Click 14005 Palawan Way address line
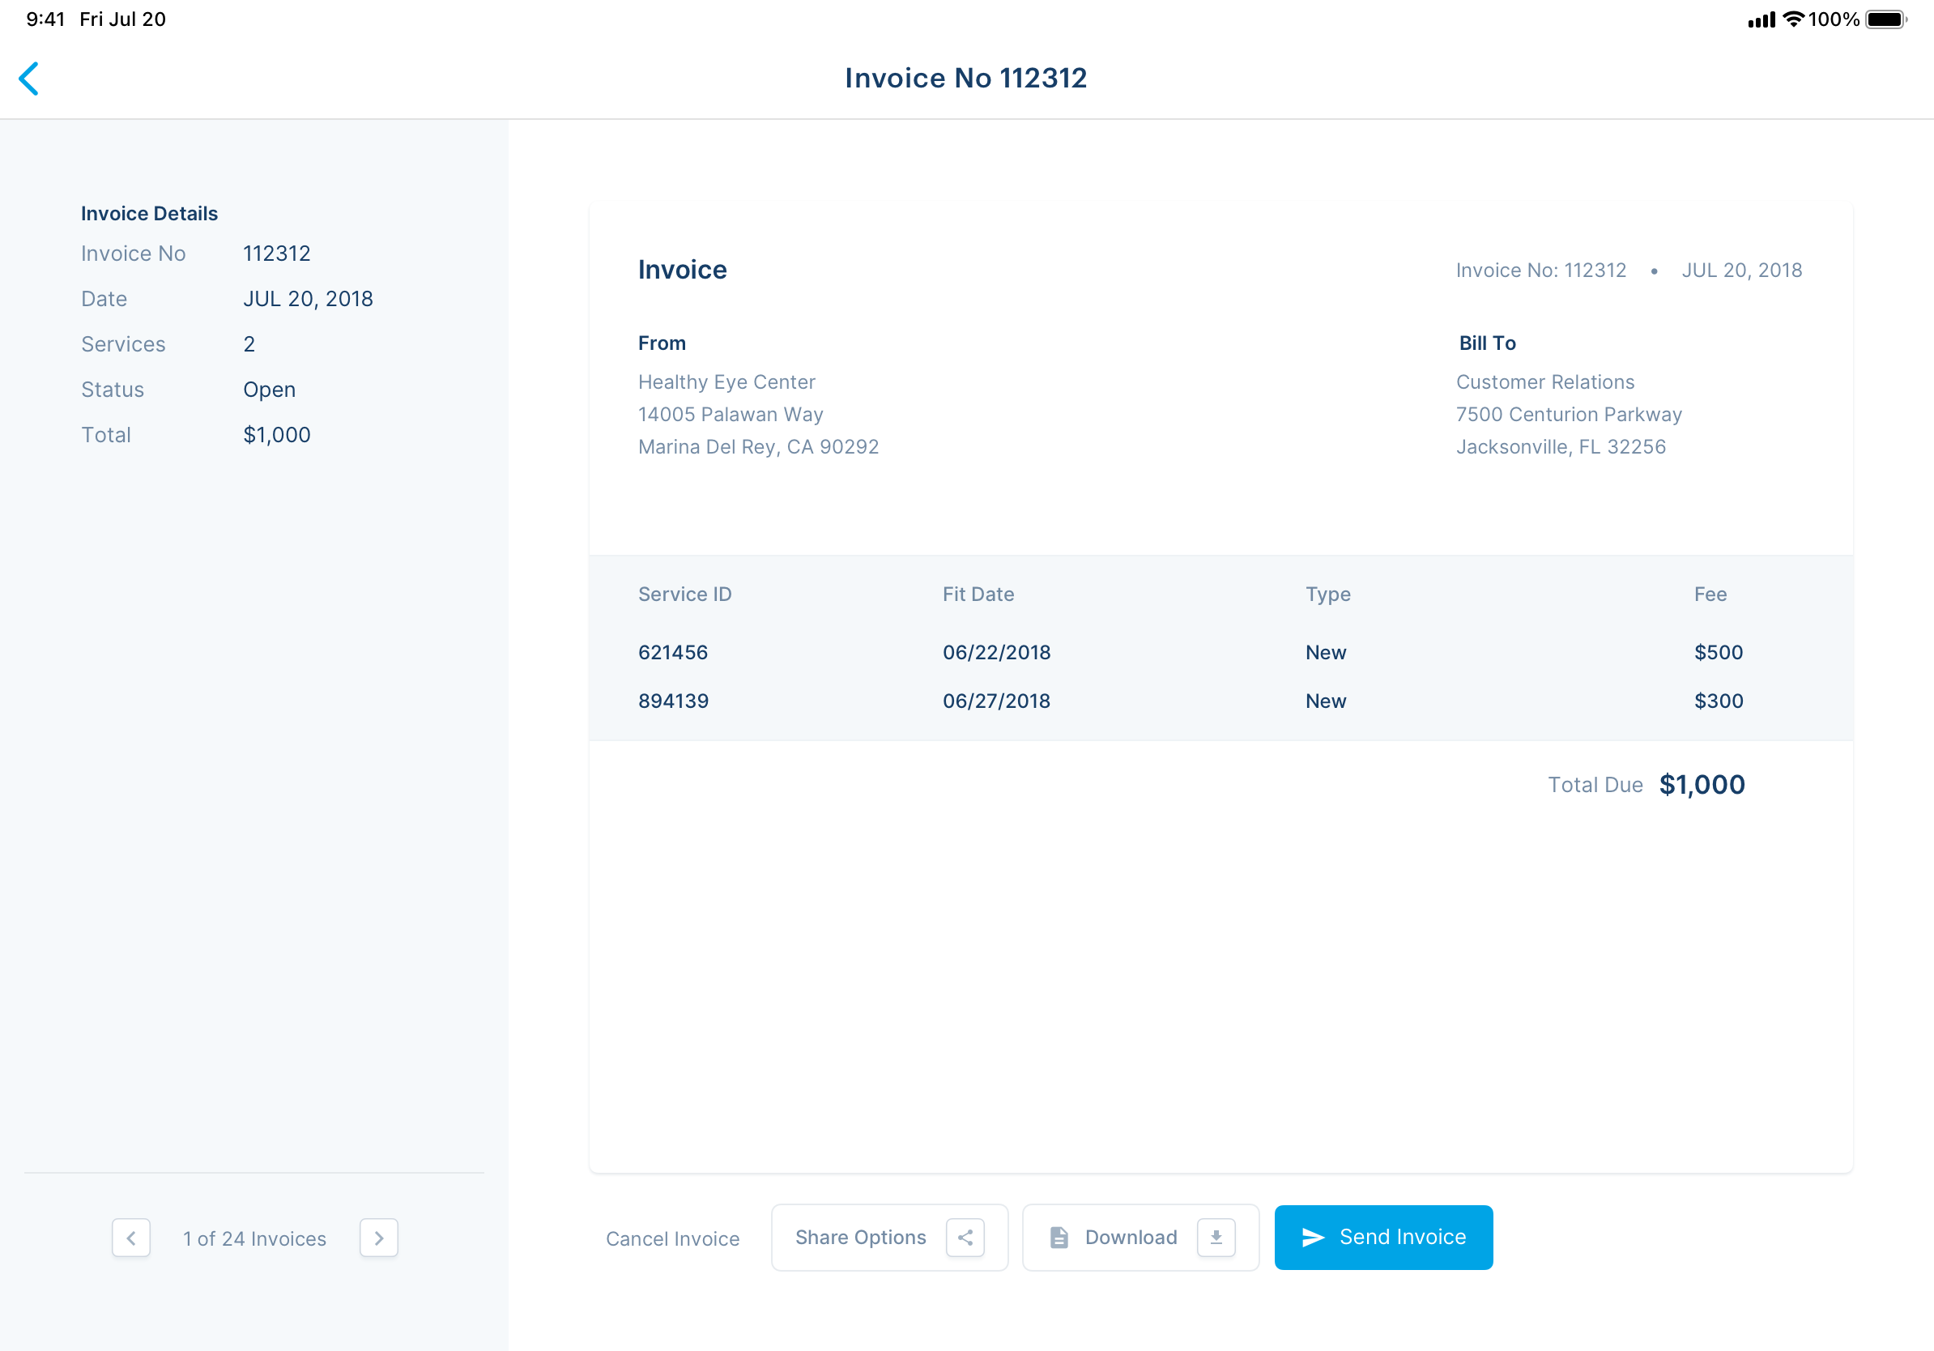This screenshot has width=1934, height=1351. pos(731,415)
